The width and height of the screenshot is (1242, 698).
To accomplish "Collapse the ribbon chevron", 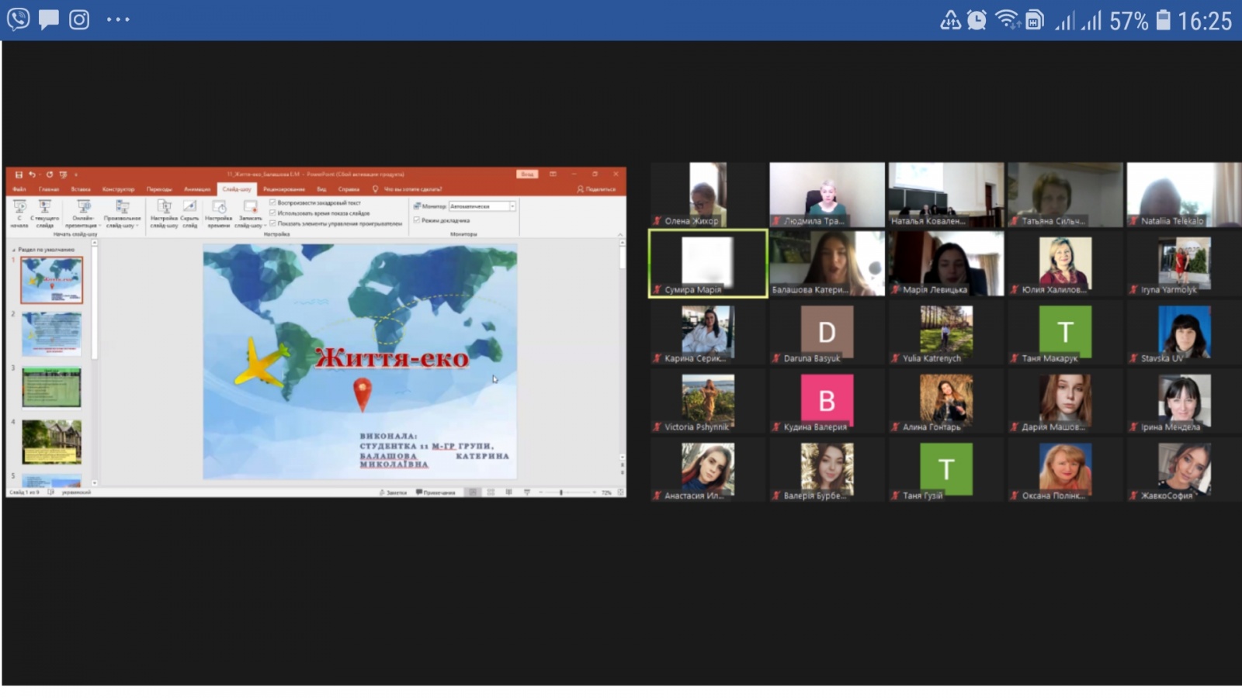I will pyautogui.click(x=619, y=234).
